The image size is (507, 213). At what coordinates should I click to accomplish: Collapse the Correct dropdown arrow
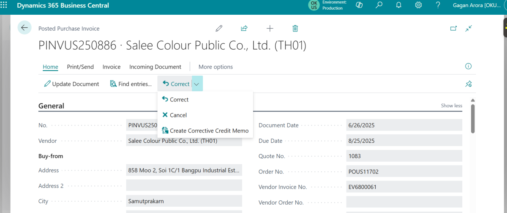(197, 84)
